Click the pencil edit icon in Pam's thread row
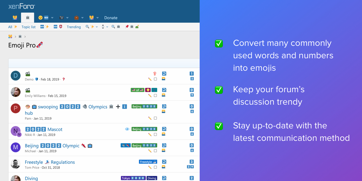Viewport: 362px width, 181px height. [x=150, y=118]
